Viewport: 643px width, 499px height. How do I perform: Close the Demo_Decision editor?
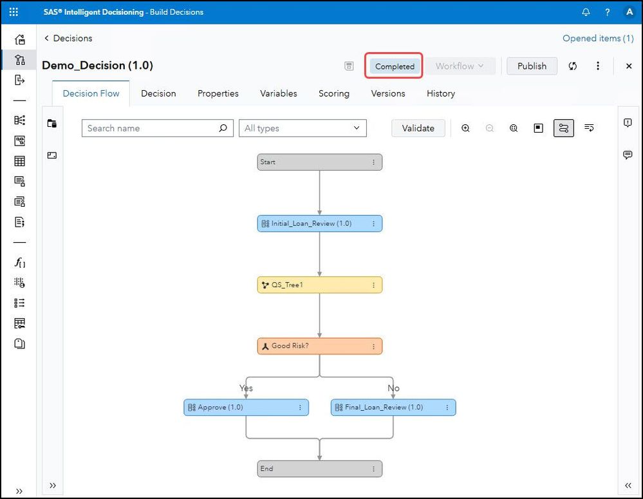tap(629, 66)
